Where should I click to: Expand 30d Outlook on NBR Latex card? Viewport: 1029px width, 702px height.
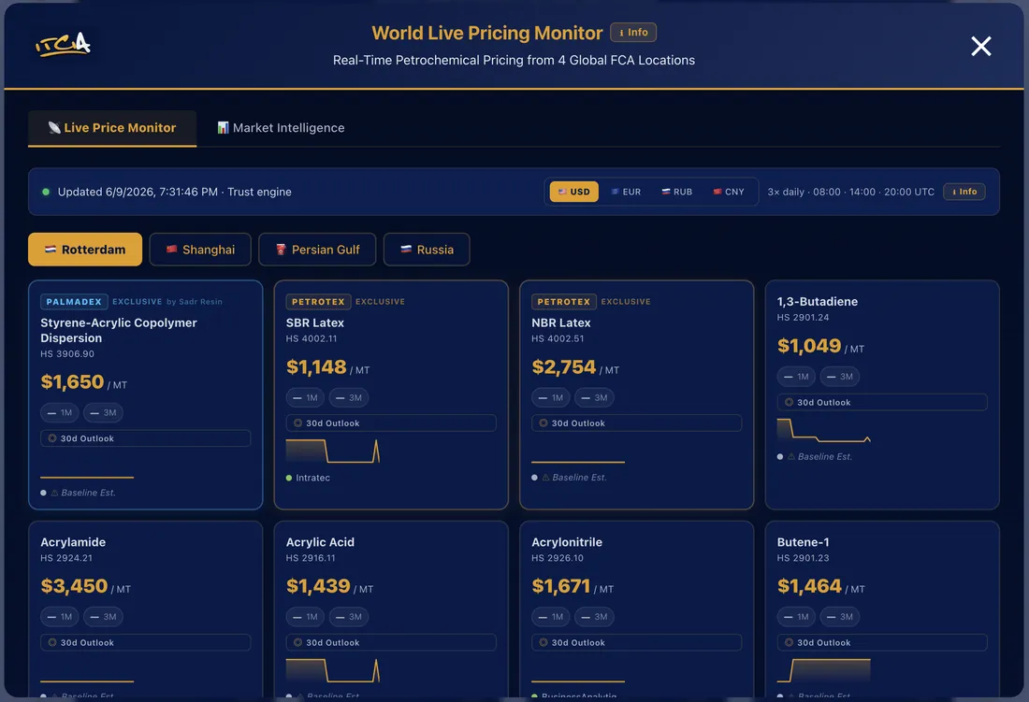(636, 423)
